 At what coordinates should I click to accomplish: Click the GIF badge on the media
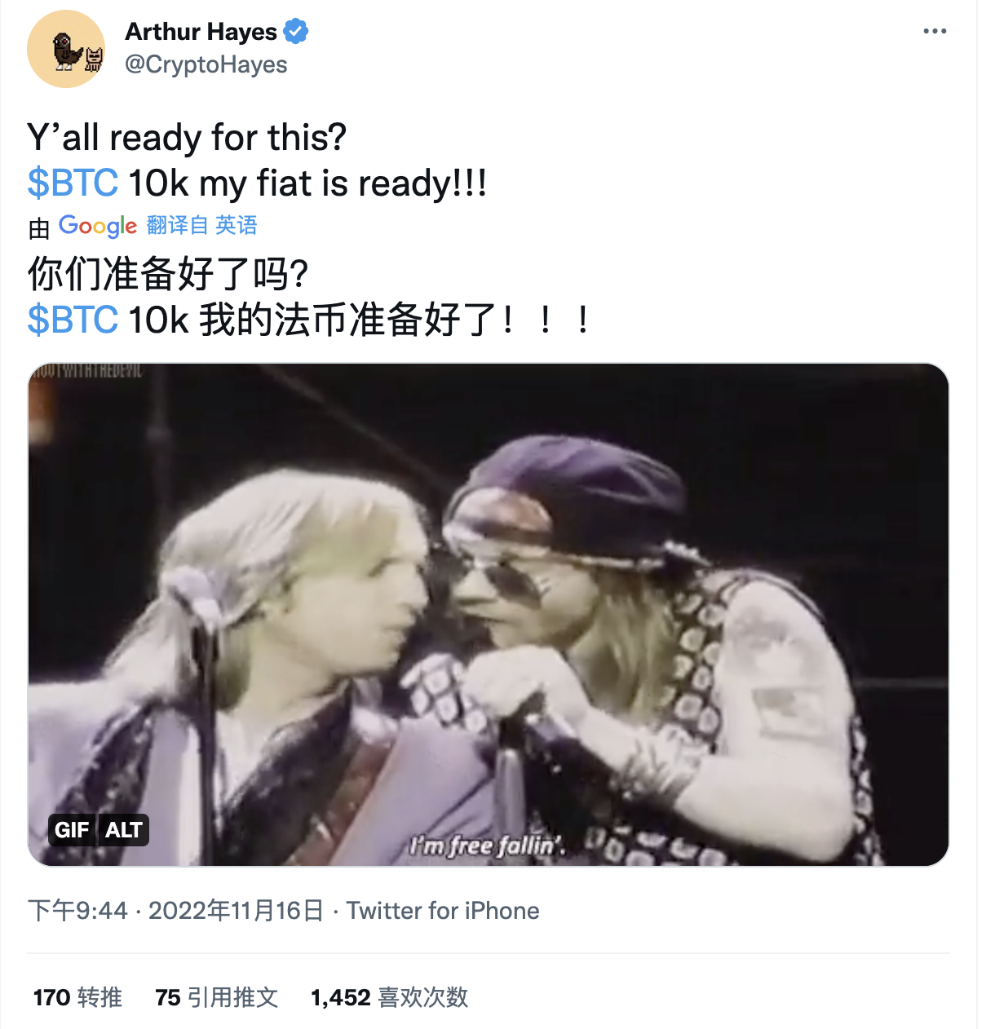(72, 830)
